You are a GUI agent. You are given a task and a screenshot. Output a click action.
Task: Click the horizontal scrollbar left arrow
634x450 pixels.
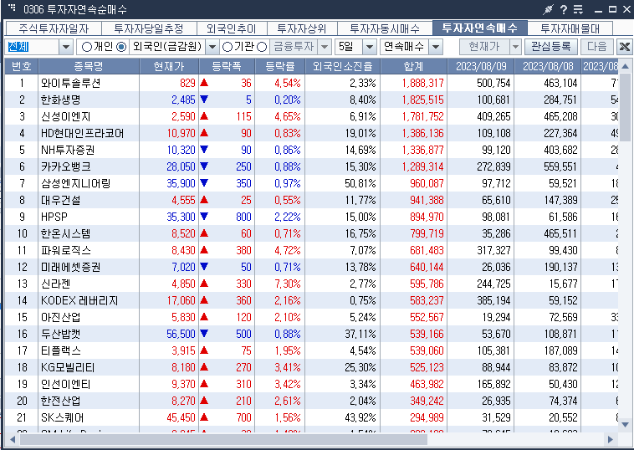[x=13, y=439]
